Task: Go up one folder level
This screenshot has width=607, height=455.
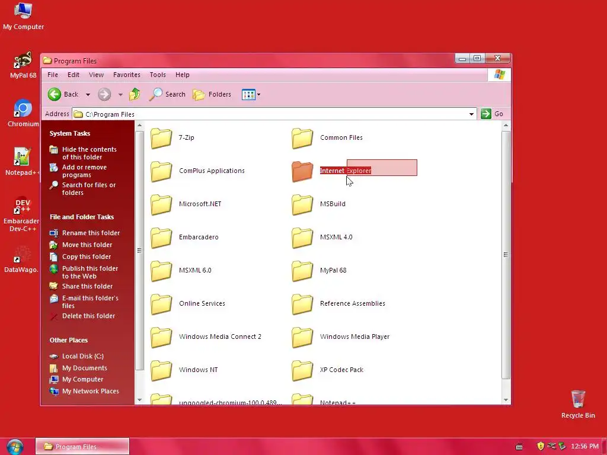Action: click(x=135, y=94)
